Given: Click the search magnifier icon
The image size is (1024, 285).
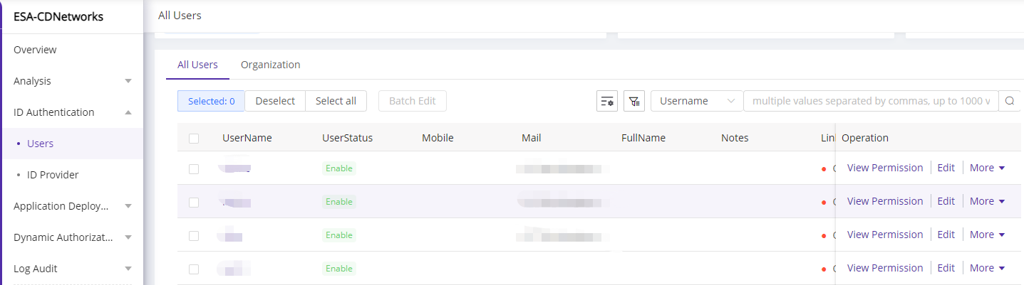Looking at the screenshot, I should point(1009,101).
